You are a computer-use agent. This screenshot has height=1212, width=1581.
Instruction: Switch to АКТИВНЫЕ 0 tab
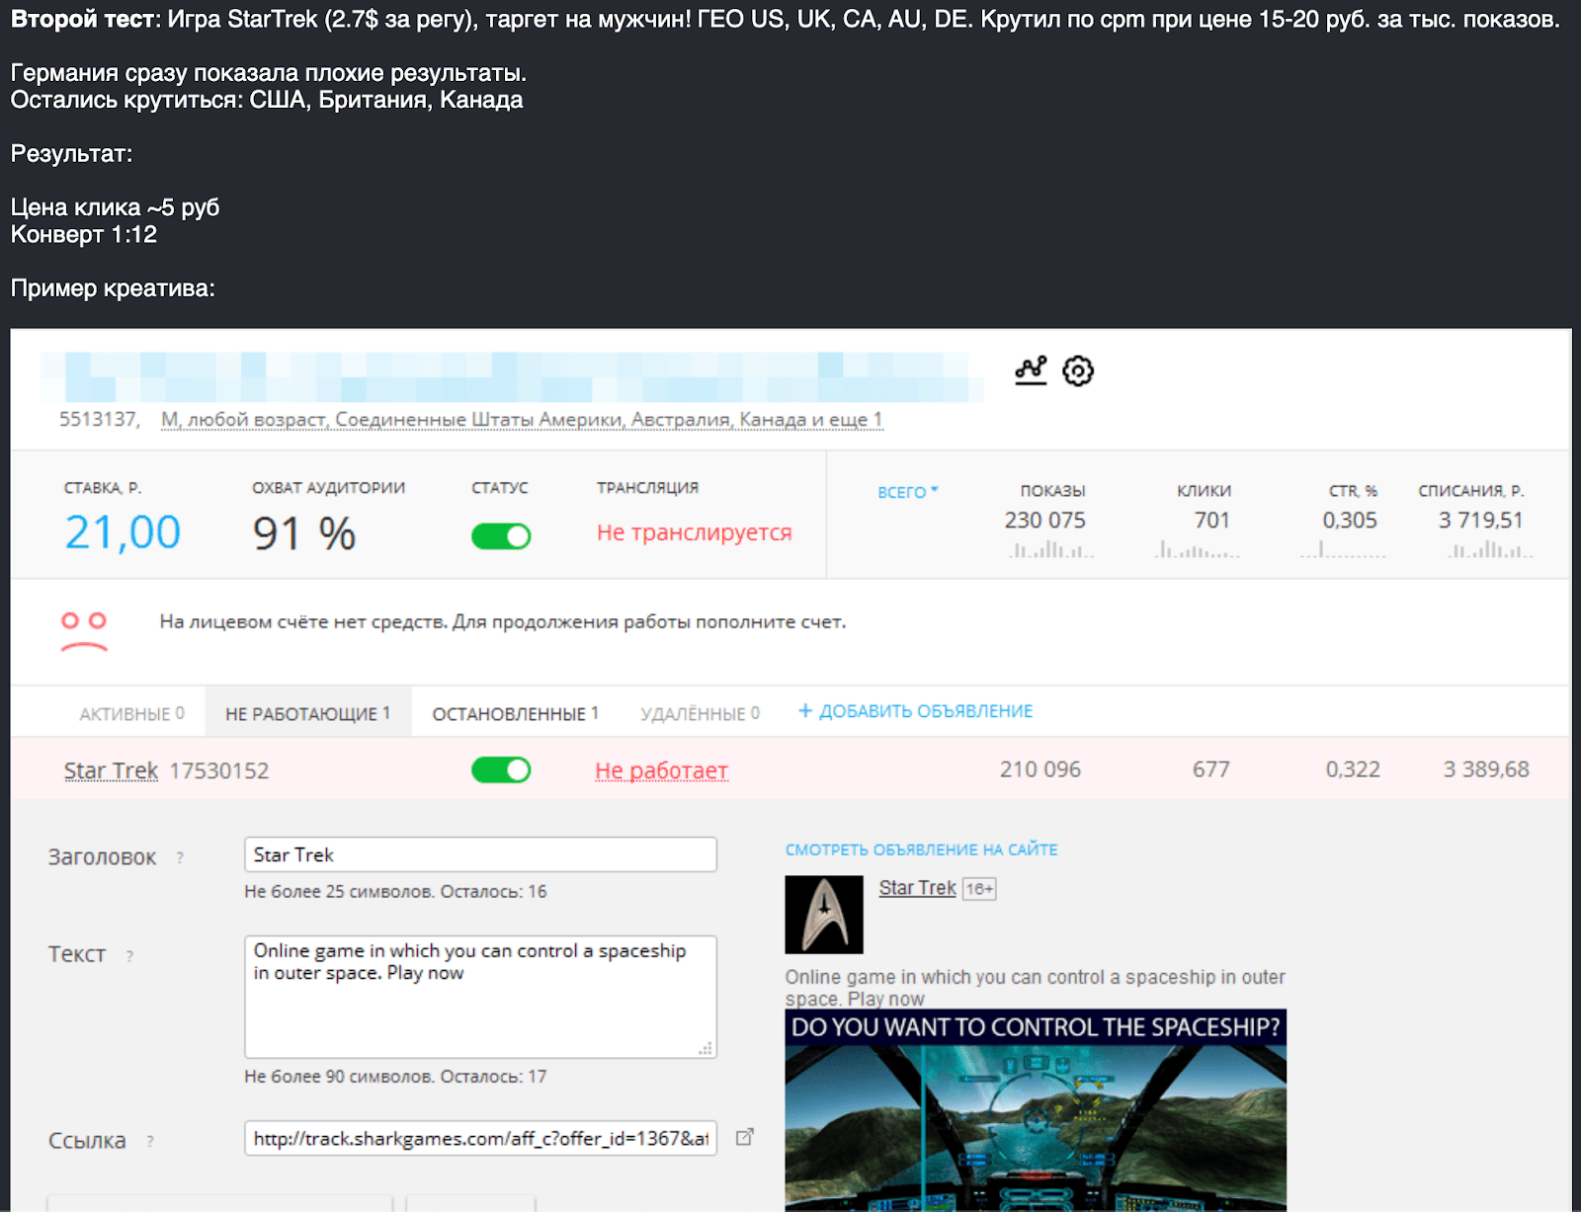pyautogui.click(x=131, y=714)
